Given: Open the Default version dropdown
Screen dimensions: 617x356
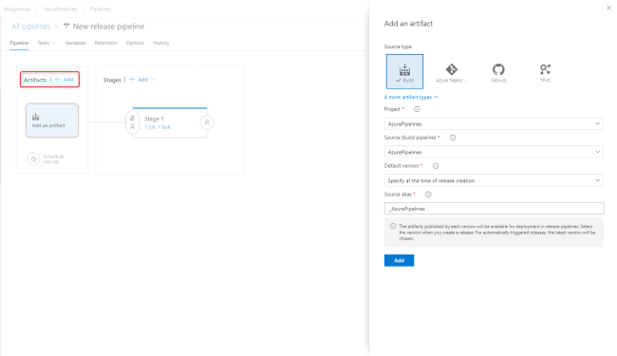Looking at the screenshot, I should pyautogui.click(x=494, y=180).
